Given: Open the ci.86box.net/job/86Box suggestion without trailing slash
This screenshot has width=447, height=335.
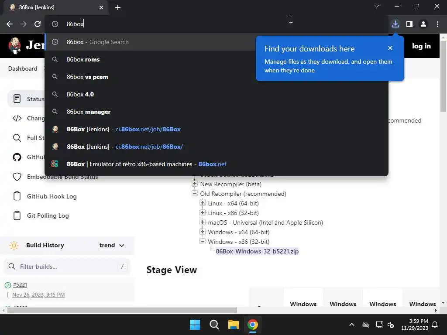Looking at the screenshot, I should click(x=217, y=129).
